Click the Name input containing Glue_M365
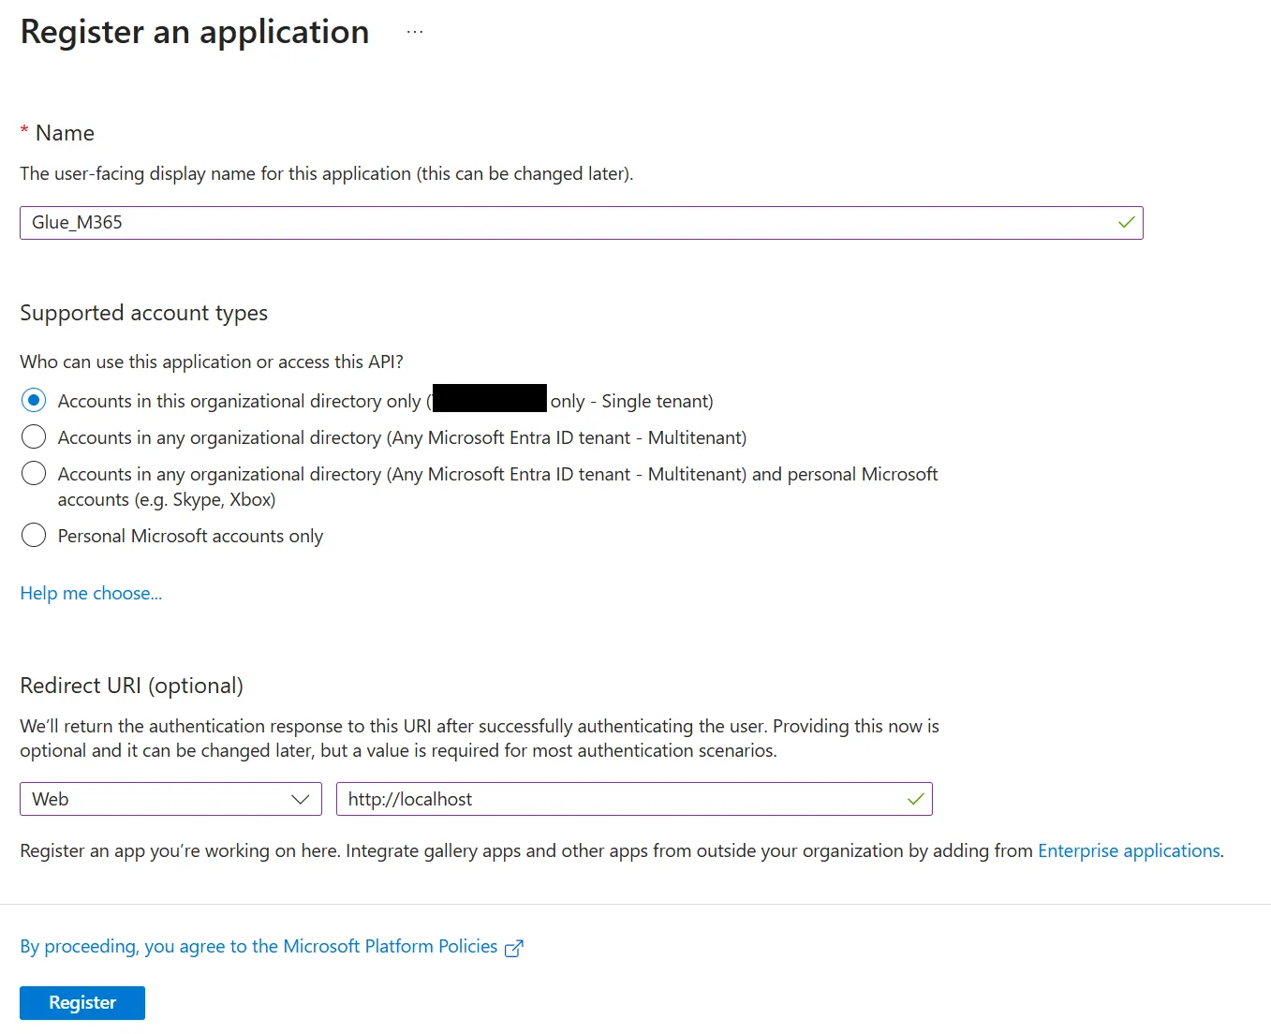 (581, 223)
